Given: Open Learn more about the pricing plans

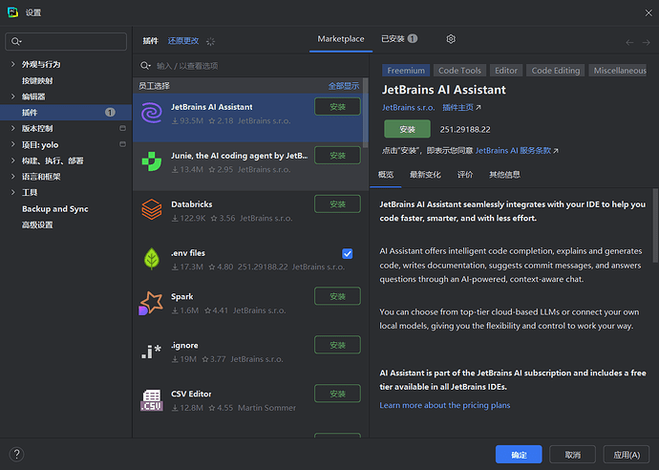Looking at the screenshot, I should point(445,405).
